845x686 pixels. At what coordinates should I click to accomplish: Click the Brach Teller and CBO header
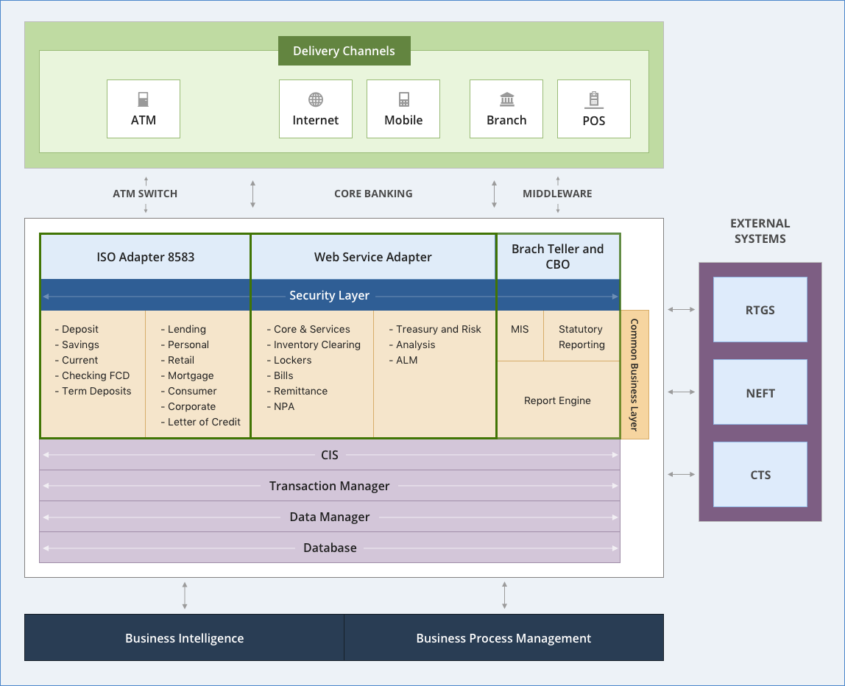pos(557,257)
